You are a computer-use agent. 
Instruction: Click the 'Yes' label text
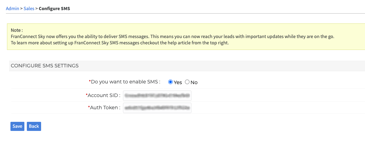[x=178, y=82]
